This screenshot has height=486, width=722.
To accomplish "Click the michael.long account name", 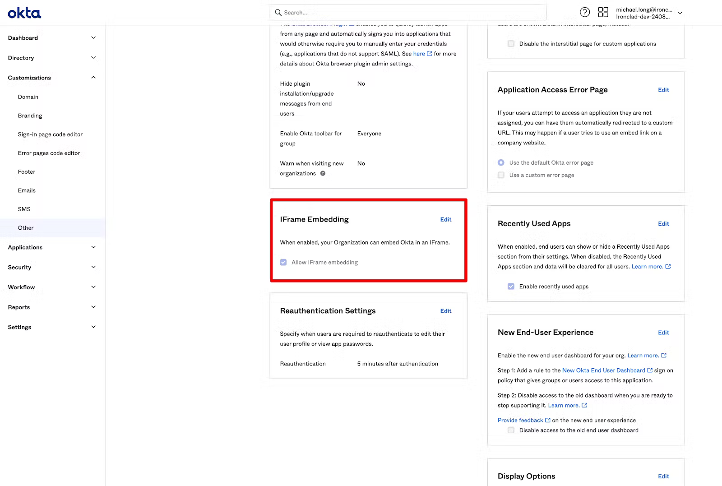I will coord(644,9).
